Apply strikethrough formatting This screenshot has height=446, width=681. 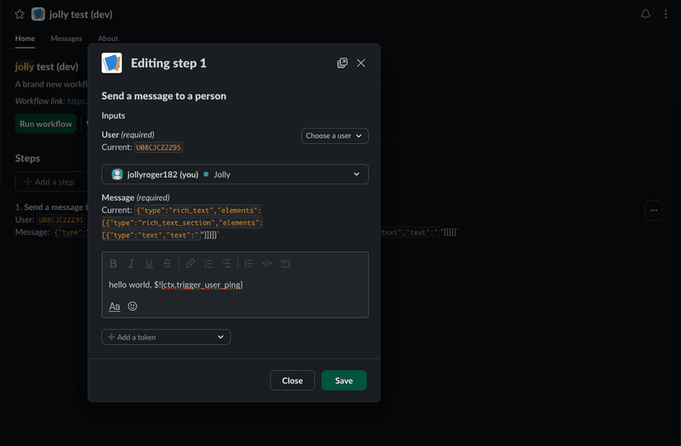[x=167, y=263]
